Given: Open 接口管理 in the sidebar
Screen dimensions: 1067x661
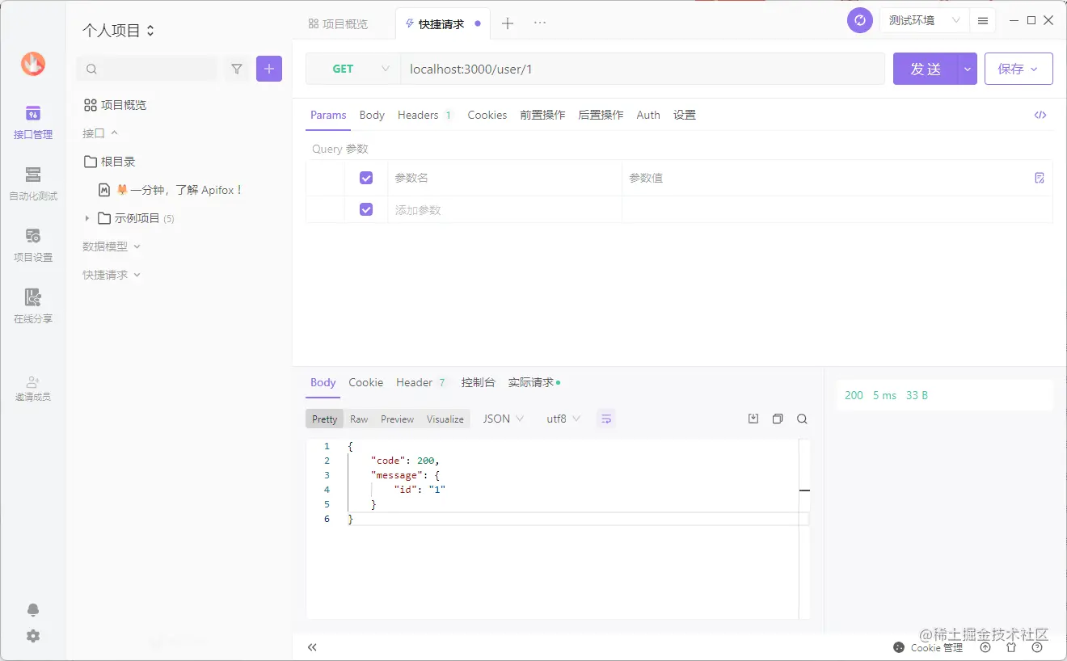Looking at the screenshot, I should [32, 123].
